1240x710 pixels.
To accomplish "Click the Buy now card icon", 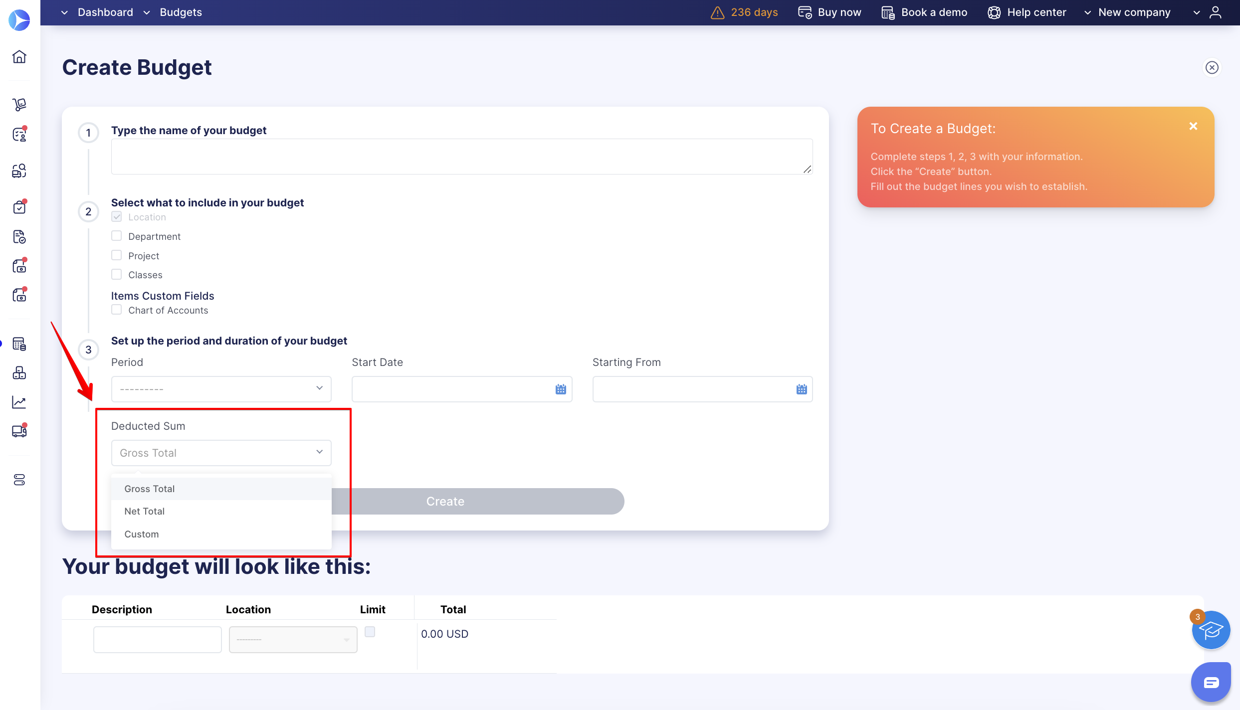I will 805,12.
